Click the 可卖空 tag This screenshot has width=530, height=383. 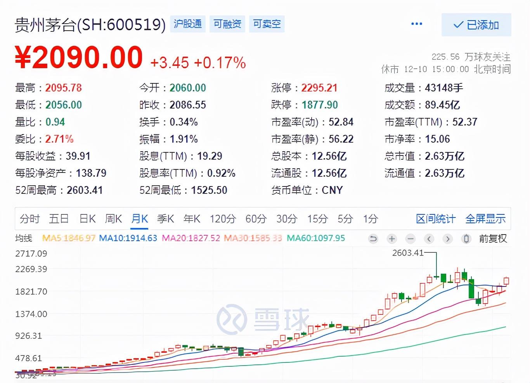[x=267, y=24]
